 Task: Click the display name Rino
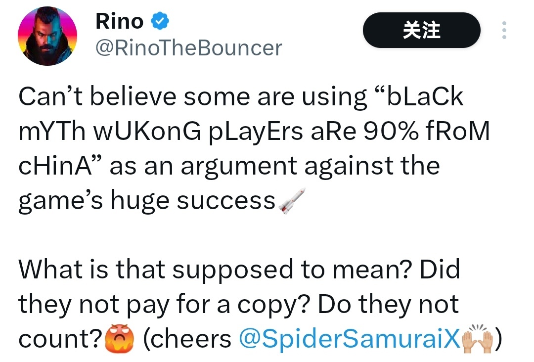pos(119,21)
